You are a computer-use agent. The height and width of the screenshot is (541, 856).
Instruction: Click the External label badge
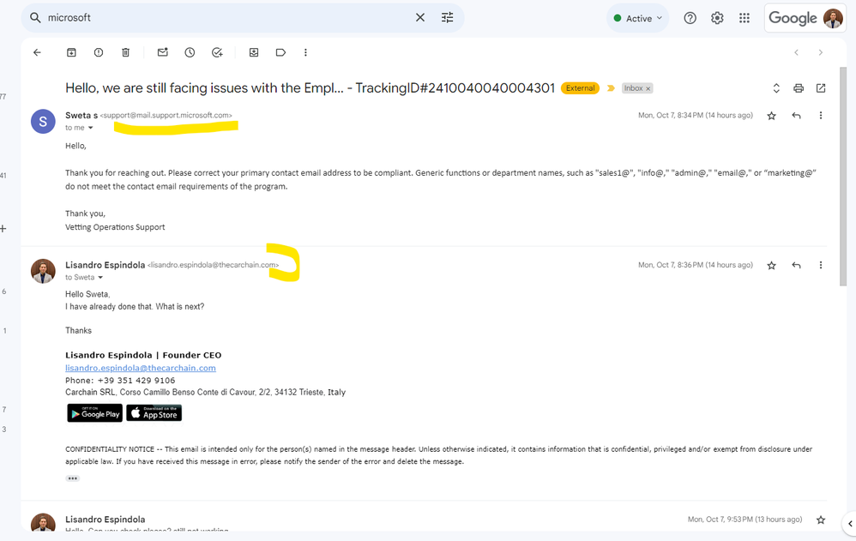[580, 88]
